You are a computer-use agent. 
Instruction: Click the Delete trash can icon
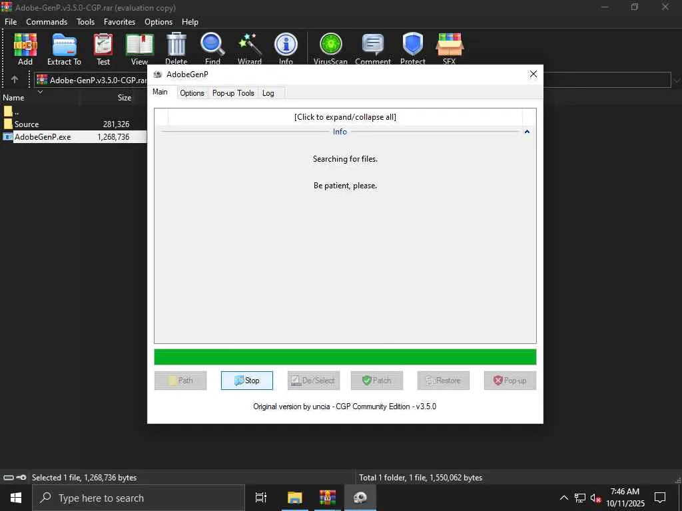pyautogui.click(x=176, y=49)
